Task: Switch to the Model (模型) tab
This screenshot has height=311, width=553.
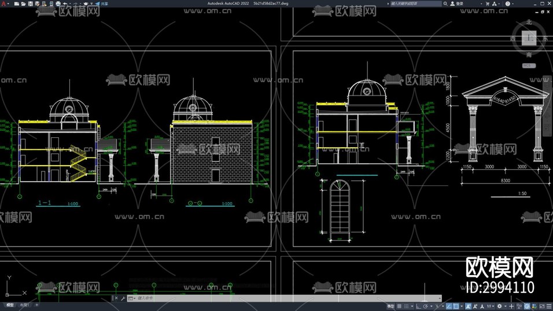Action: pyautogui.click(x=10, y=305)
